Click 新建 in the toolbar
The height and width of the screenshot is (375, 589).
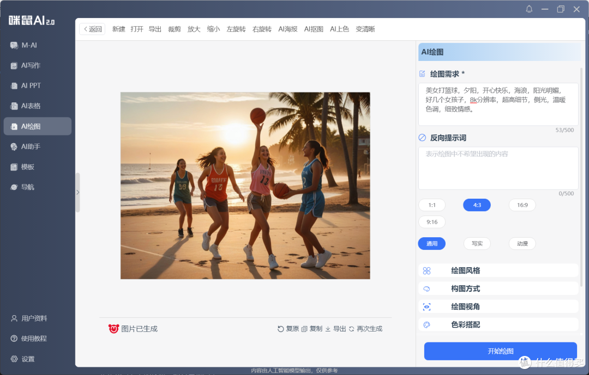[119, 29]
